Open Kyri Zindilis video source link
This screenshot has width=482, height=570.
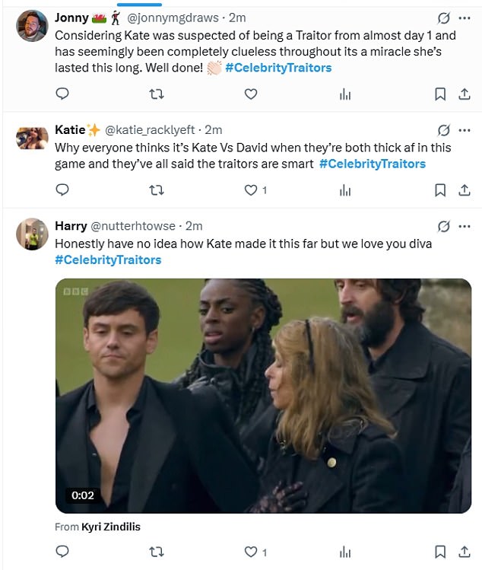(111, 527)
